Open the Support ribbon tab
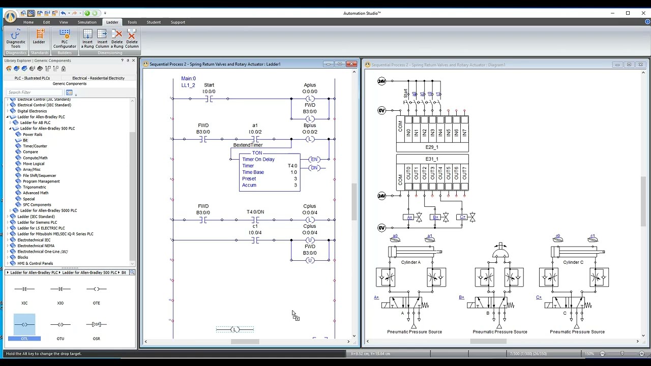 pyautogui.click(x=178, y=22)
